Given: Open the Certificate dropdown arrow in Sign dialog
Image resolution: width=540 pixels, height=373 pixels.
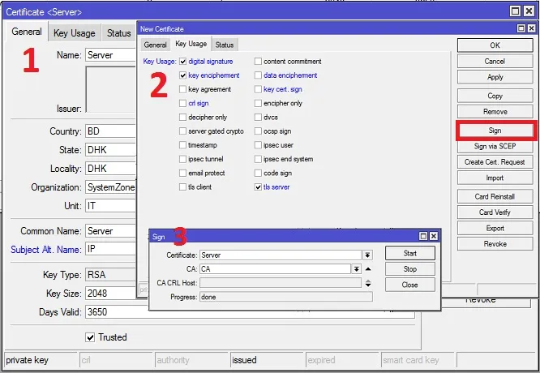Looking at the screenshot, I should pos(368,255).
